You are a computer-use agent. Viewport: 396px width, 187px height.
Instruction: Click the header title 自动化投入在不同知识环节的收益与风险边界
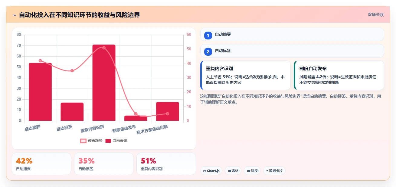pos(79,15)
